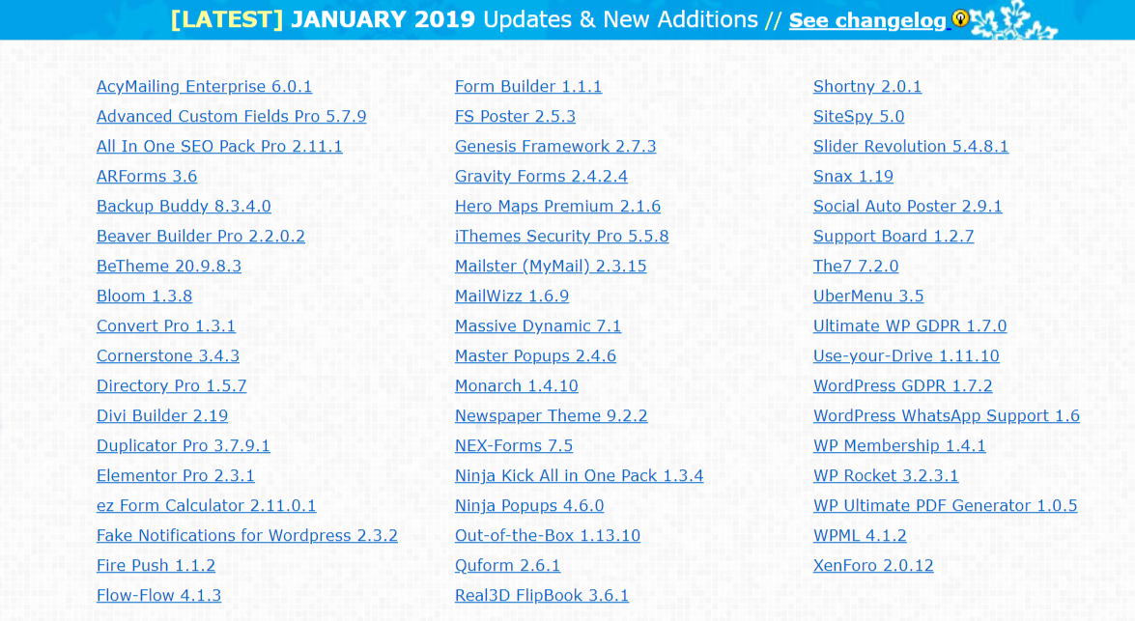Click FS Poster 2.5.3 link
This screenshot has height=621, width=1135.
click(x=516, y=116)
